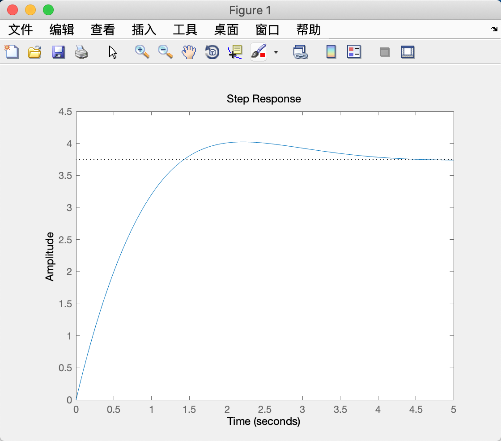
Task: Insert a legend using the legend icon
Action: tap(354, 52)
